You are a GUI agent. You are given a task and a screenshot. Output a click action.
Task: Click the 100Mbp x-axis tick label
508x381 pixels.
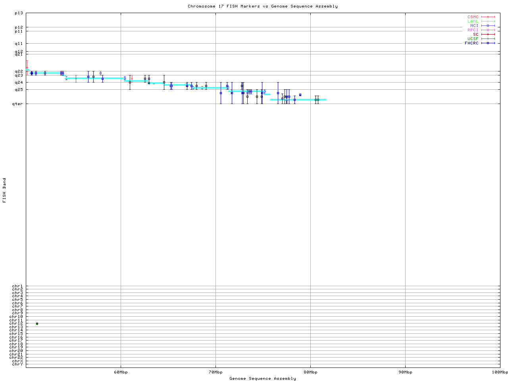(500, 372)
